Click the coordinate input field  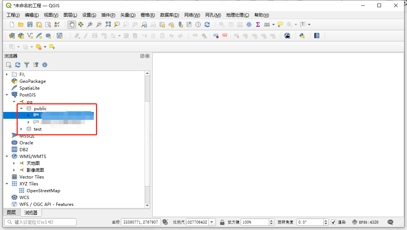coord(141,222)
